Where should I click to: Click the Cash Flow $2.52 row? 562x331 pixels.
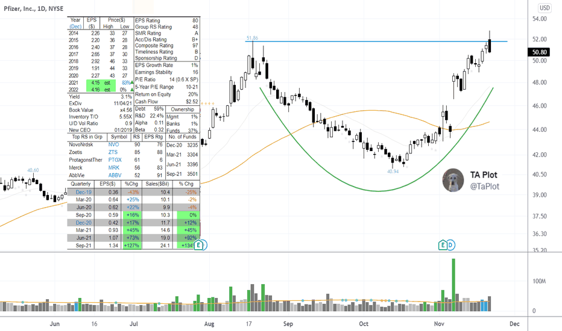point(166,102)
